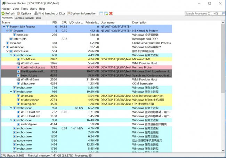Click the taskeng.exe process icon

pyautogui.click(x=18, y=104)
